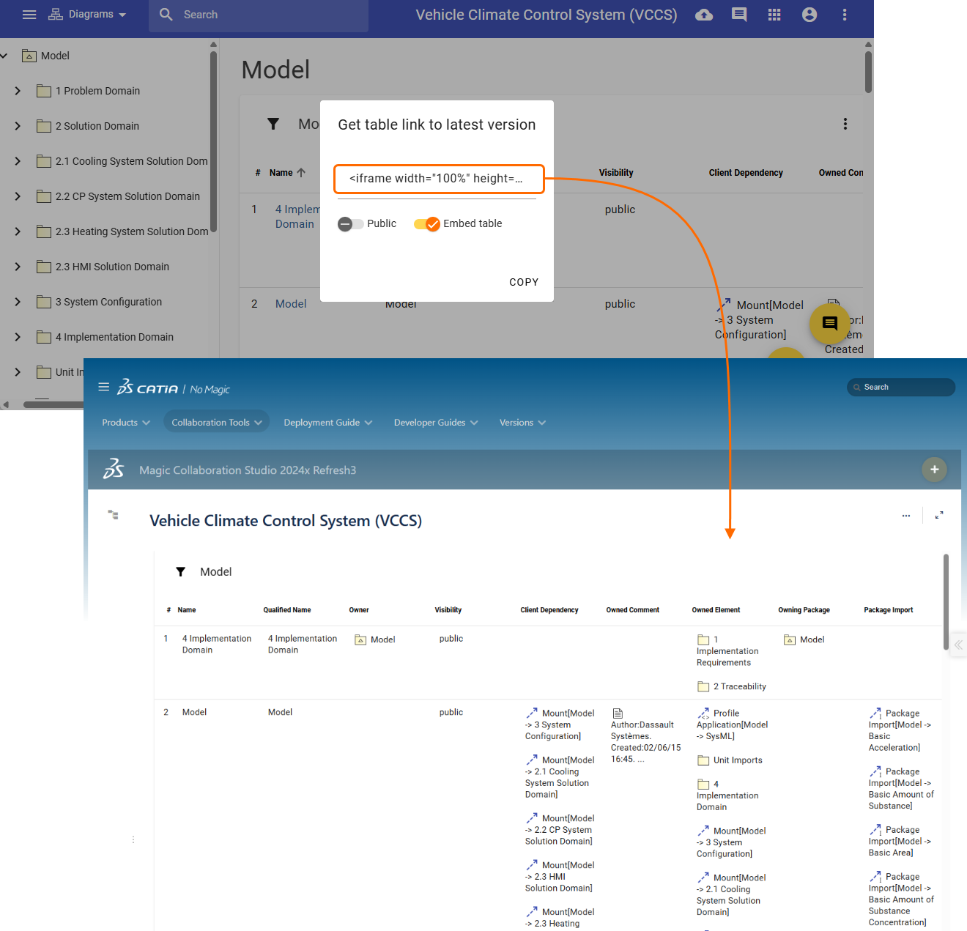Open the Developer Guides menu
967x931 pixels.
click(x=436, y=423)
